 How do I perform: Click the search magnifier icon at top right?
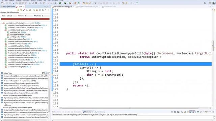click(x=205, y=3)
